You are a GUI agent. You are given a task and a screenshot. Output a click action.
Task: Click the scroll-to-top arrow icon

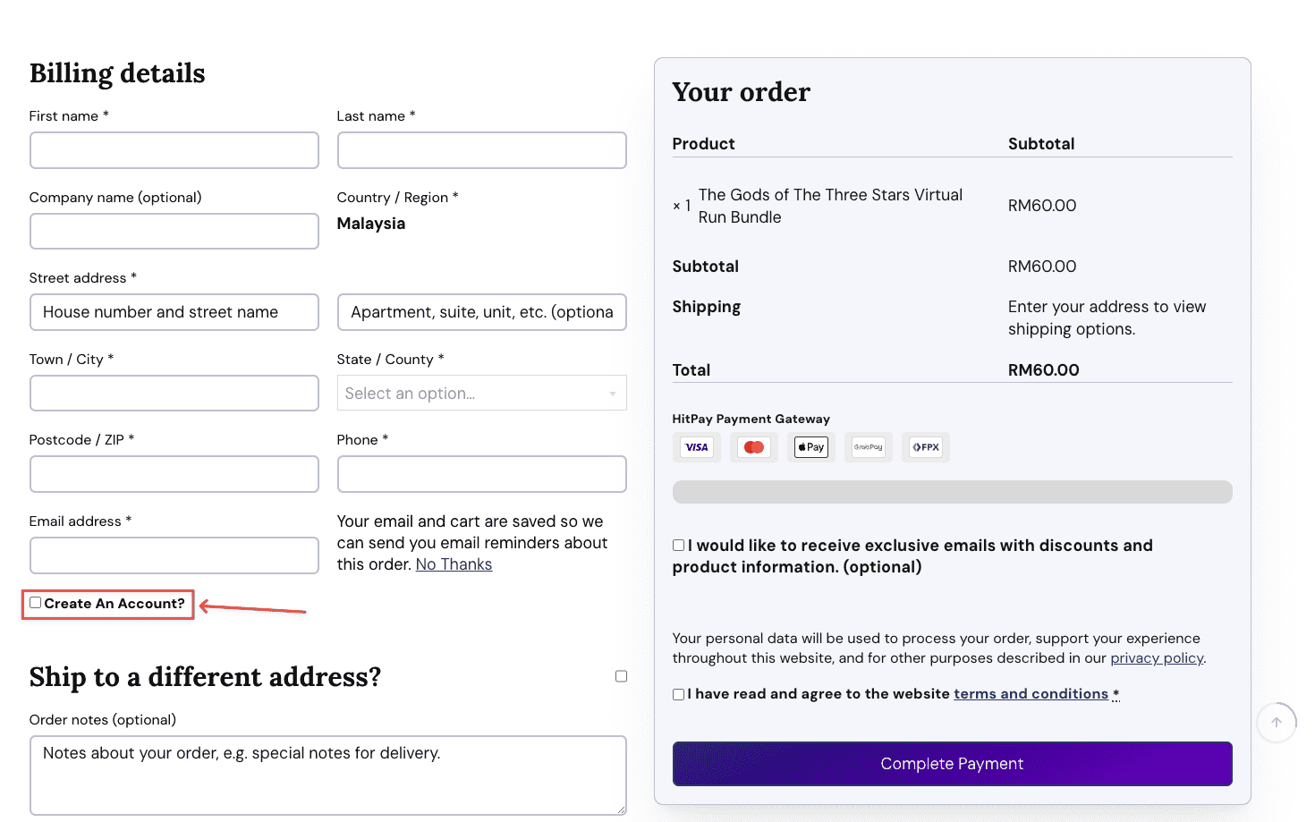click(x=1277, y=723)
